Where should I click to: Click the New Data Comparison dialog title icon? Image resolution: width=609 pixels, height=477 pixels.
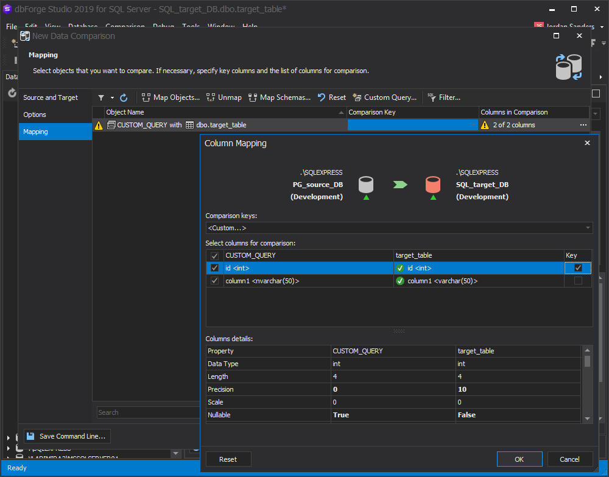click(x=25, y=36)
